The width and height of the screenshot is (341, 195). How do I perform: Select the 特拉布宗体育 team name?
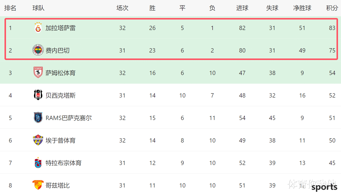pos(63,163)
